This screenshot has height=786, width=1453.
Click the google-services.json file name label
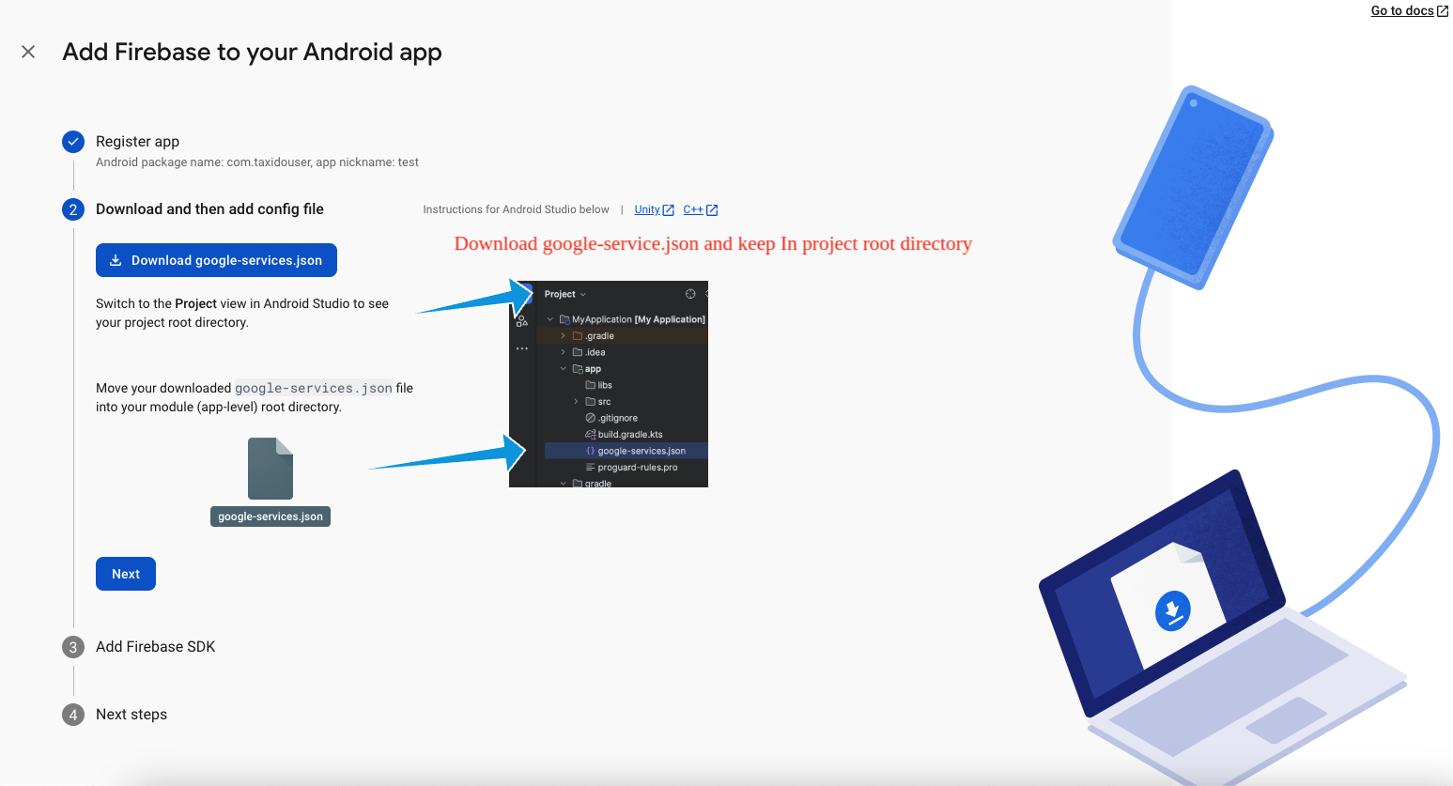[271, 516]
